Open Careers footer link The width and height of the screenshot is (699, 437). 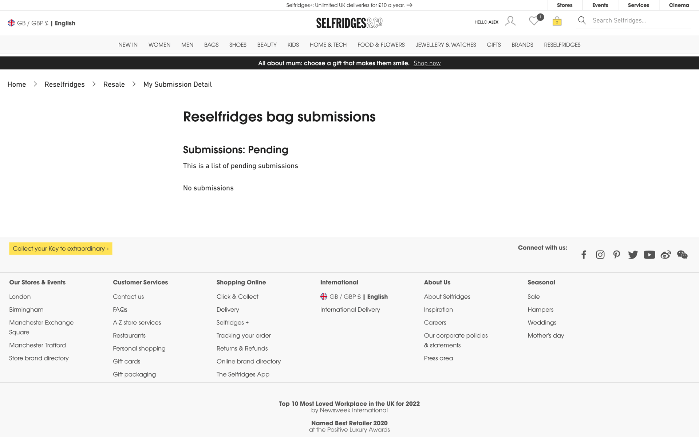coord(435,322)
